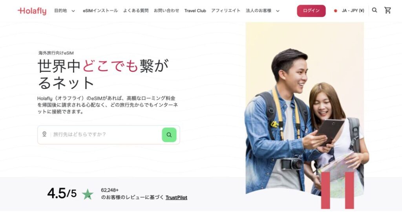Select Travel Club in navigation
The width and height of the screenshot is (402, 212).
195,11
